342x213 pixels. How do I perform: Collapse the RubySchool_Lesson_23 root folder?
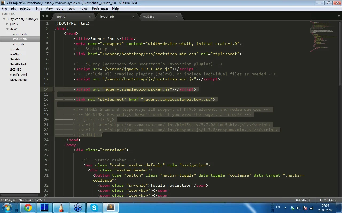(4, 19)
